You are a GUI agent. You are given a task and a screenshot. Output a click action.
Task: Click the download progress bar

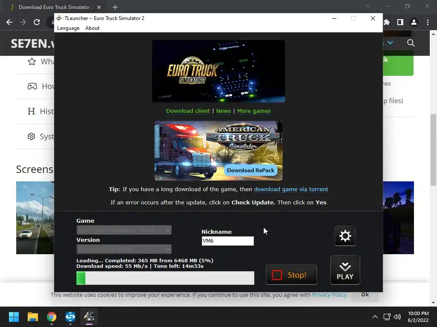[165, 278]
